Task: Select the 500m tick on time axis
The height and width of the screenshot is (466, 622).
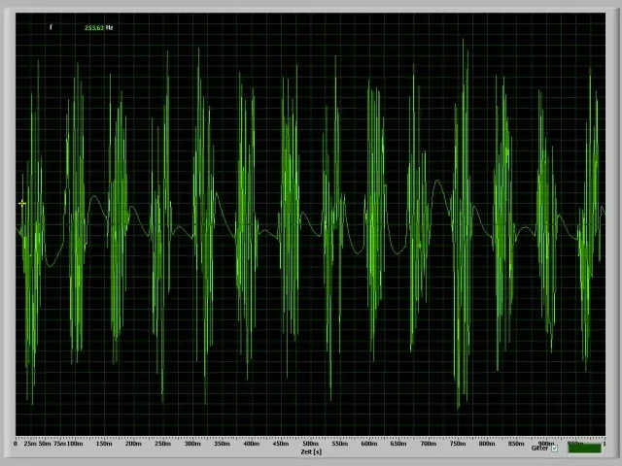Action: click(x=310, y=444)
